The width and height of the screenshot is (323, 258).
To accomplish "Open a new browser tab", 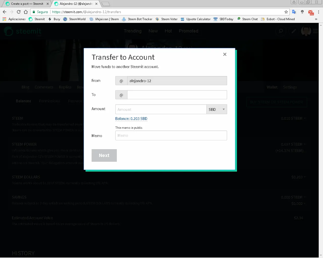I will click(106, 4).
